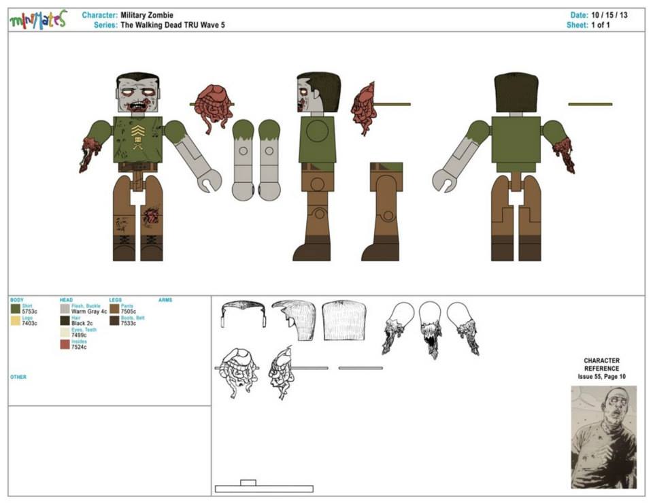Click the zombie figure side view
653x504 pixels.
(x=316, y=167)
